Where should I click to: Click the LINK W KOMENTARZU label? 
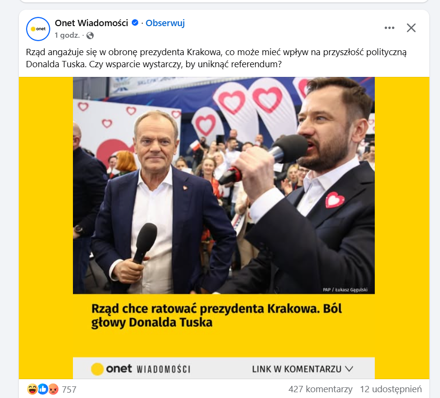pos(297,369)
